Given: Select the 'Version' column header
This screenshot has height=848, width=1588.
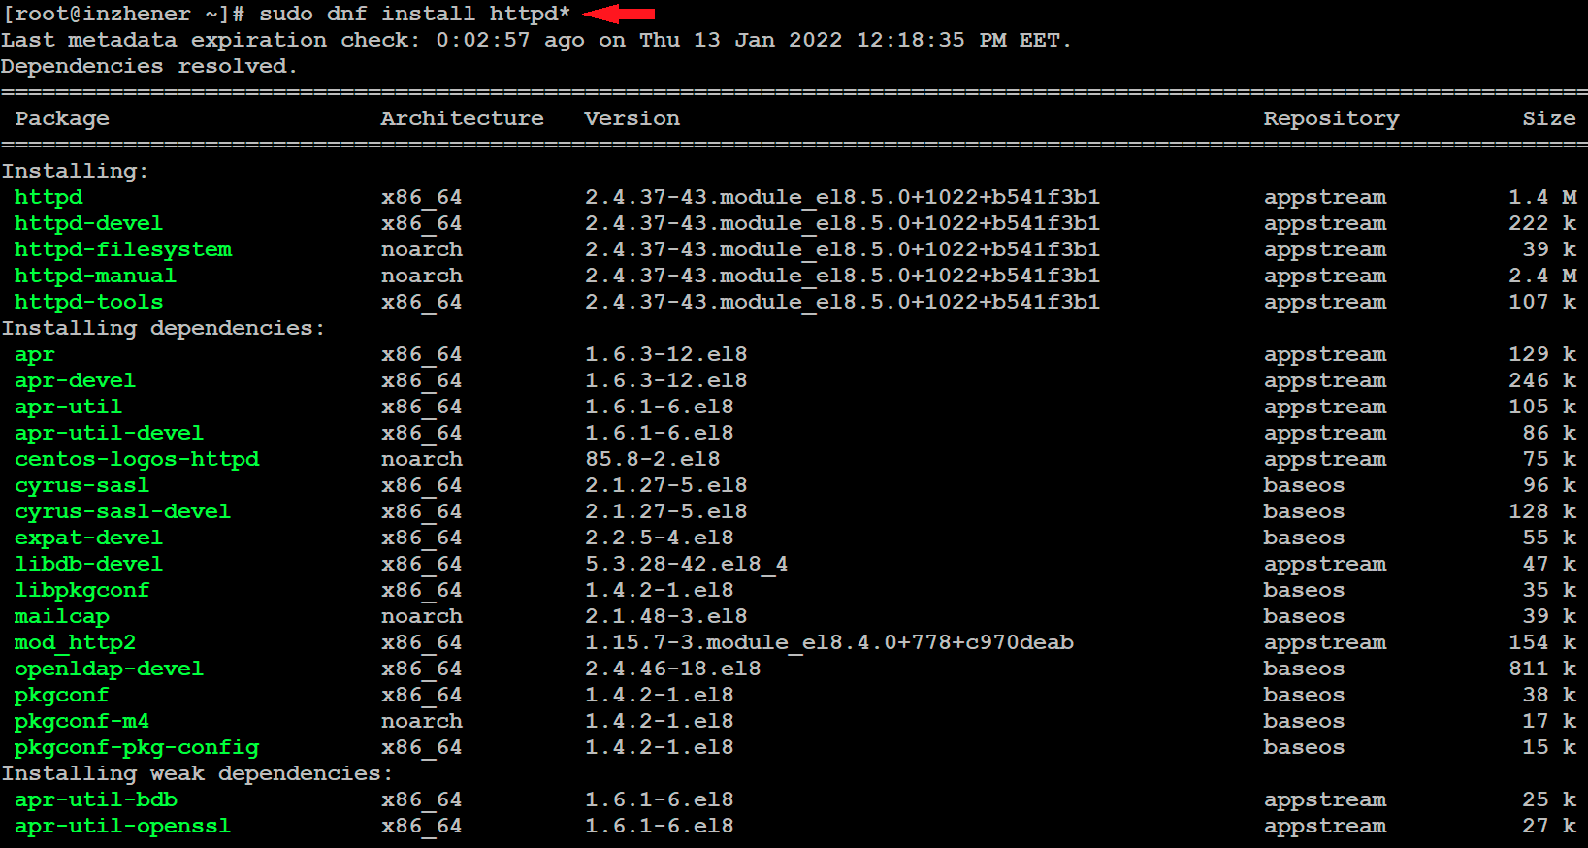Looking at the screenshot, I should (632, 118).
